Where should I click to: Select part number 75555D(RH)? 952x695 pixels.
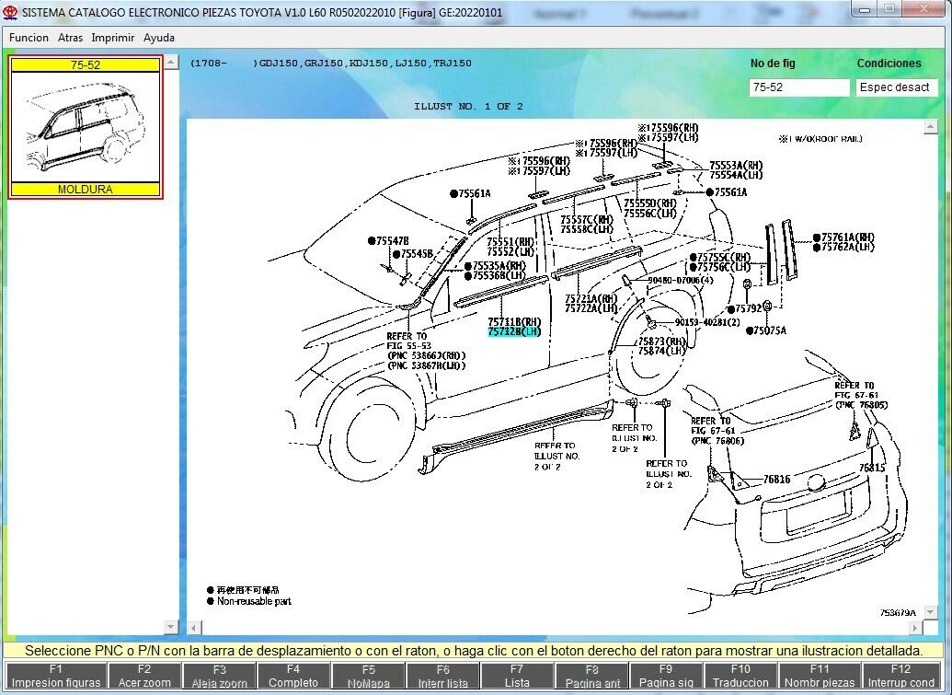[x=649, y=203]
